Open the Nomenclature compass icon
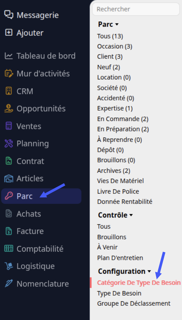The image size is (182, 320). point(9,284)
